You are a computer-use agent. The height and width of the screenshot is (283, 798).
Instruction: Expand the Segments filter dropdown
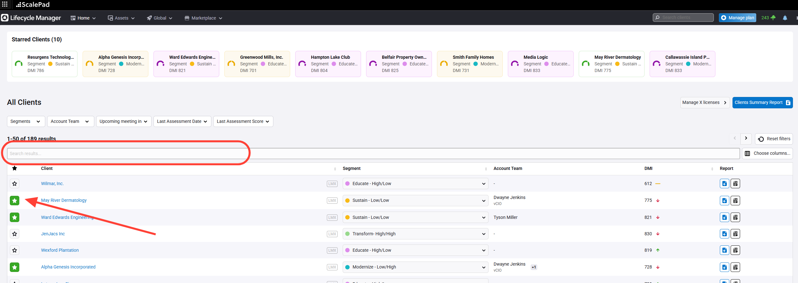[26, 121]
